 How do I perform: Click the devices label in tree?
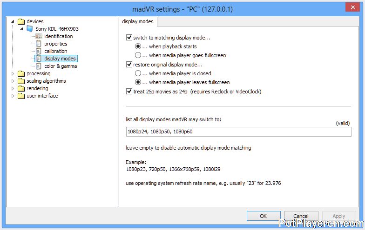point(35,21)
